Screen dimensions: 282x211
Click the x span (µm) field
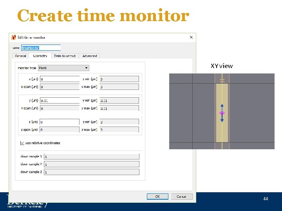tap(60, 87)
